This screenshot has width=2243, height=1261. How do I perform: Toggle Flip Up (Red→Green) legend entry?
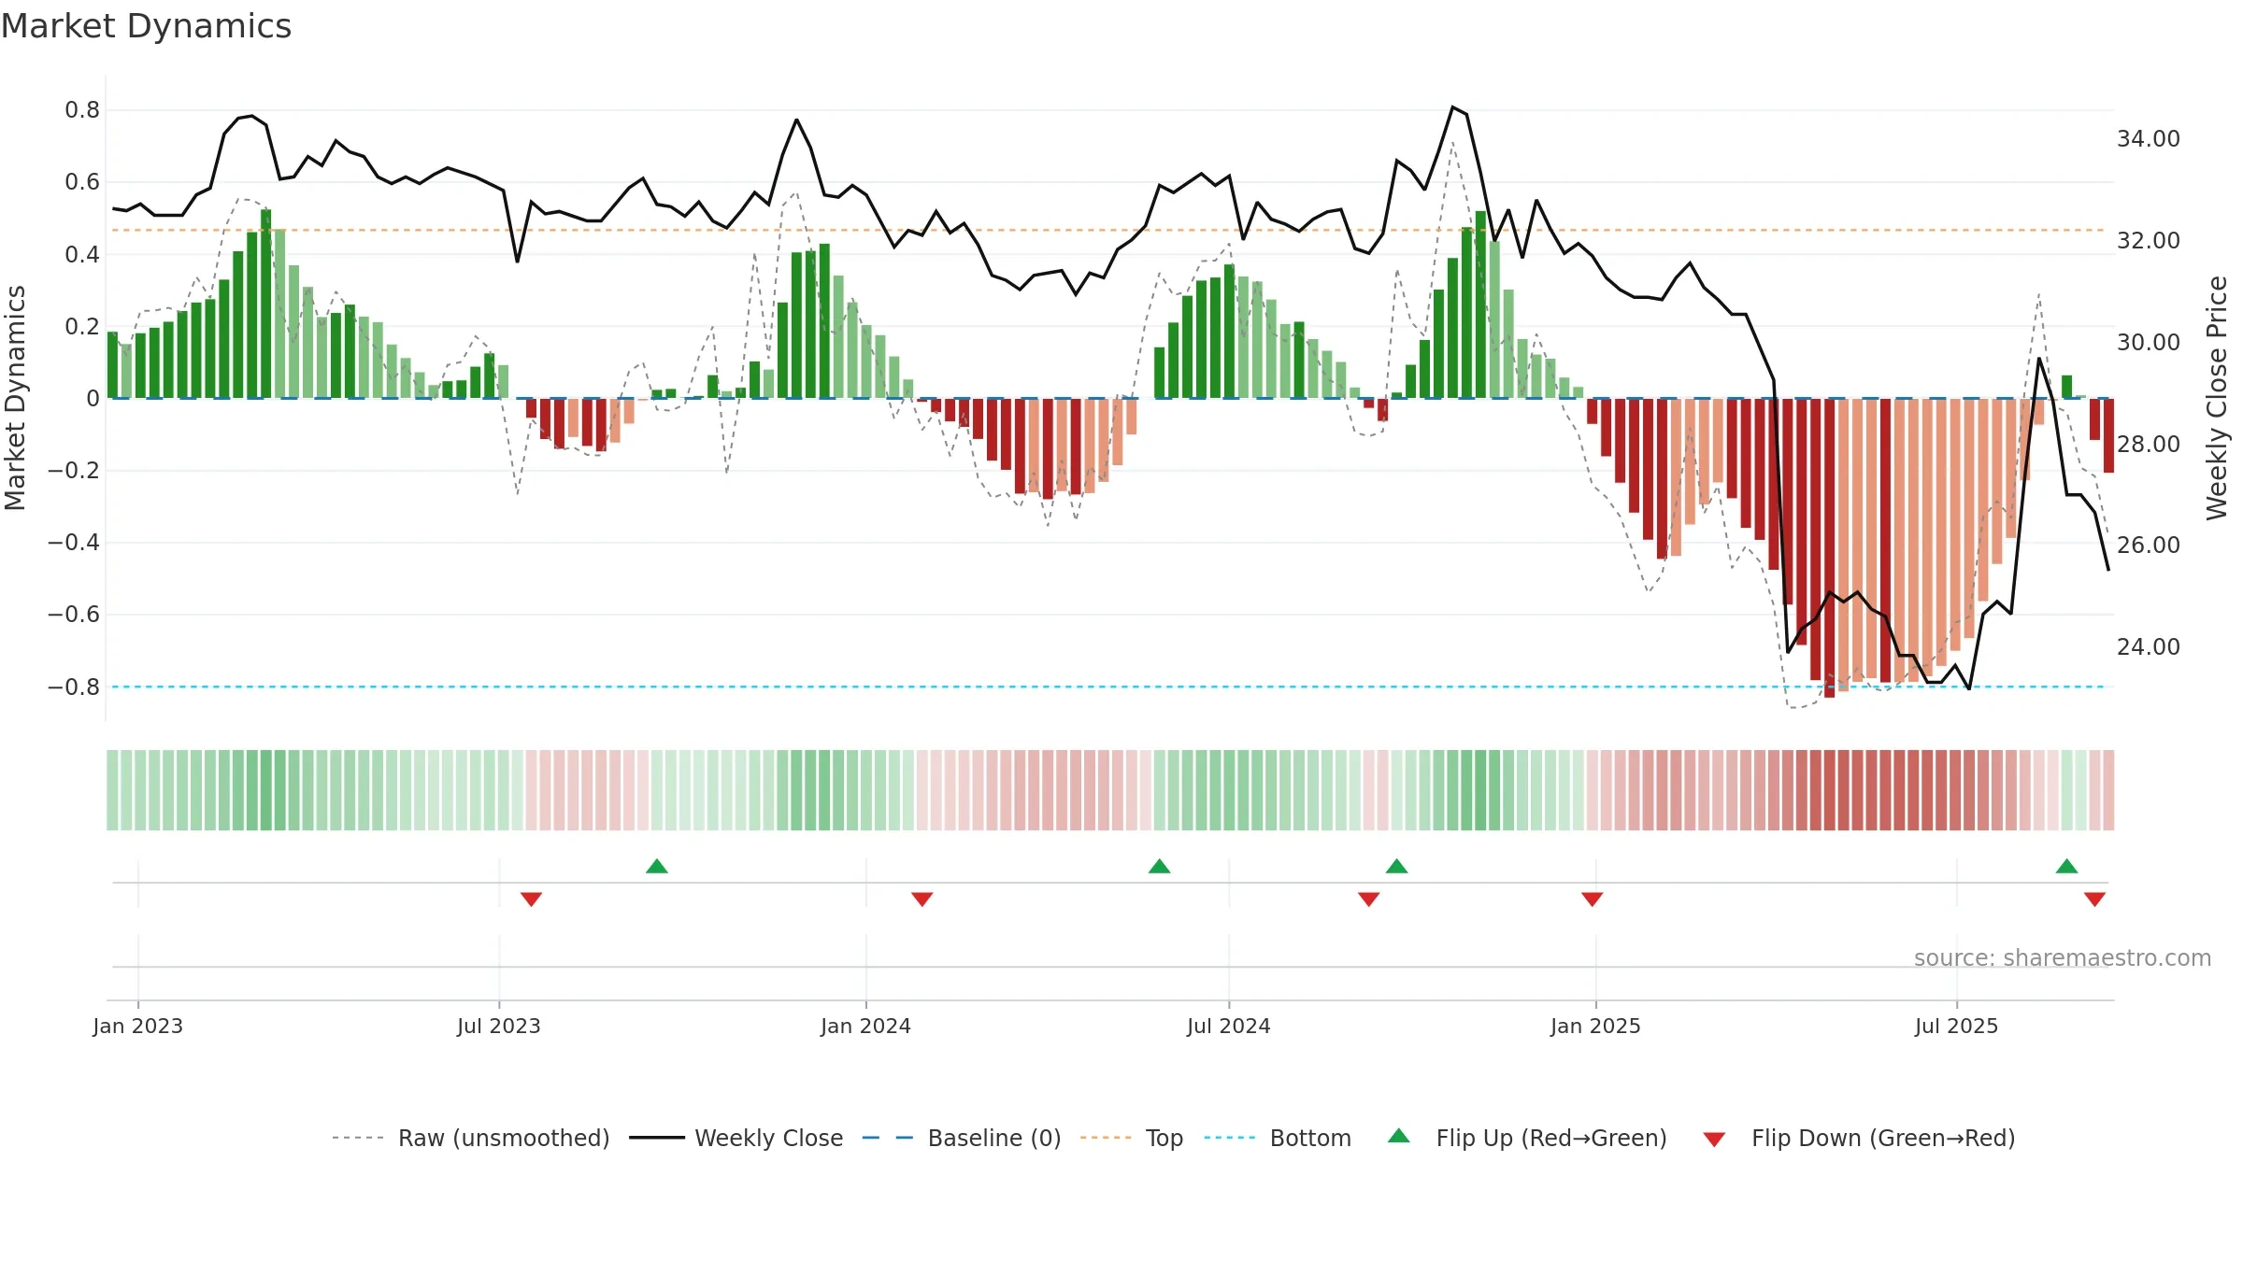pyautogui.click(x=1527, y=1138)
